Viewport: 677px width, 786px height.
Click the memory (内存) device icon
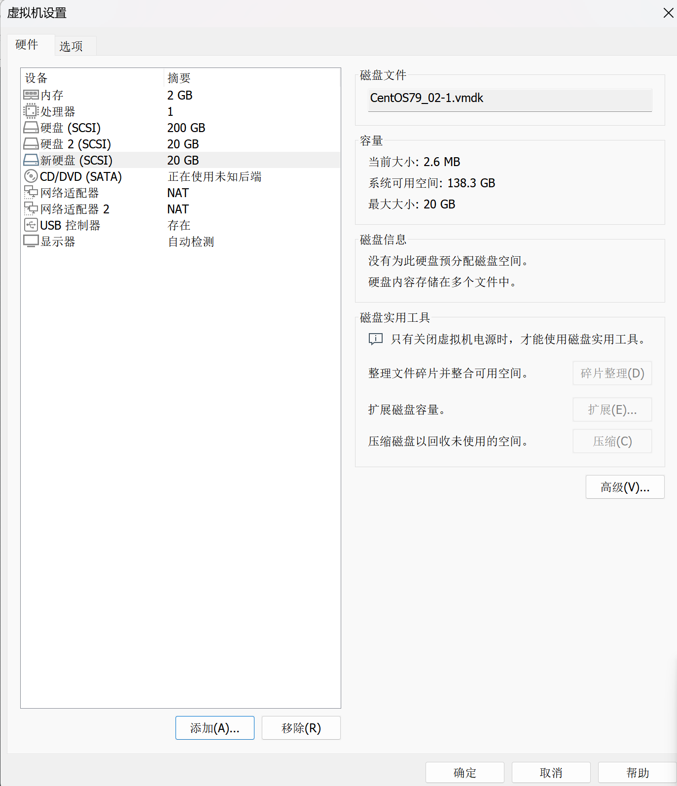pyautogui.click(x=31, y=95)
